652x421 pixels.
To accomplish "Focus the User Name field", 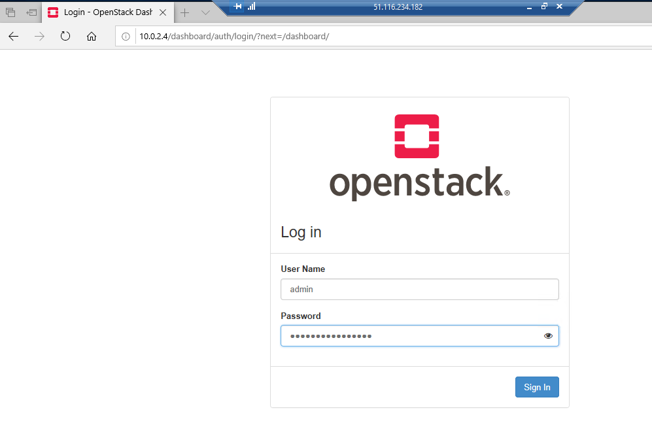I will [x=419, y=289].
